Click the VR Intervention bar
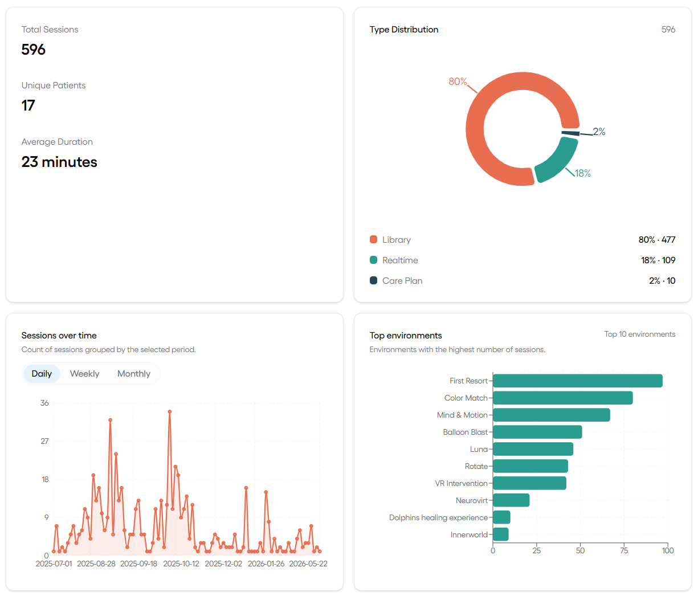Screen dimensions: 698x596 pos(529,483)
